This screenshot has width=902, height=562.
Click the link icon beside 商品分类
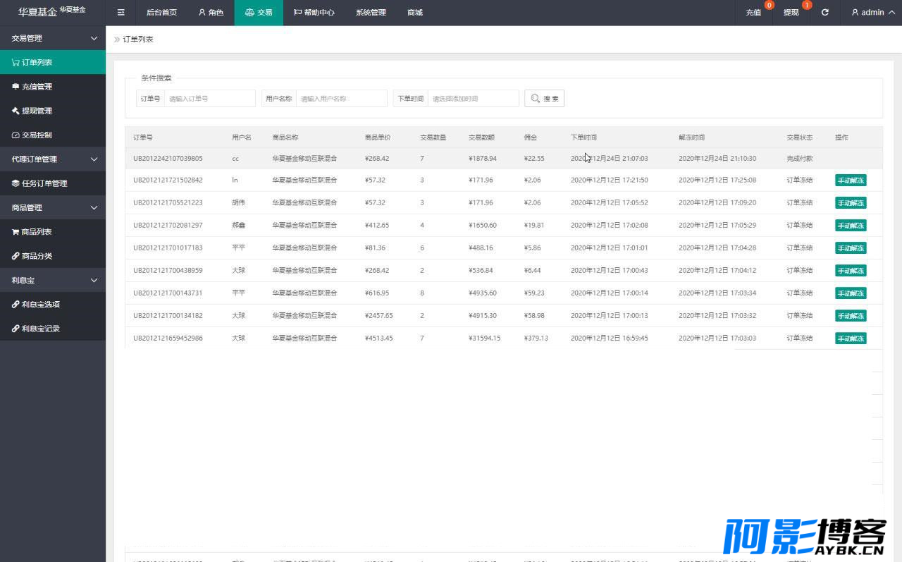pos(16,256)
